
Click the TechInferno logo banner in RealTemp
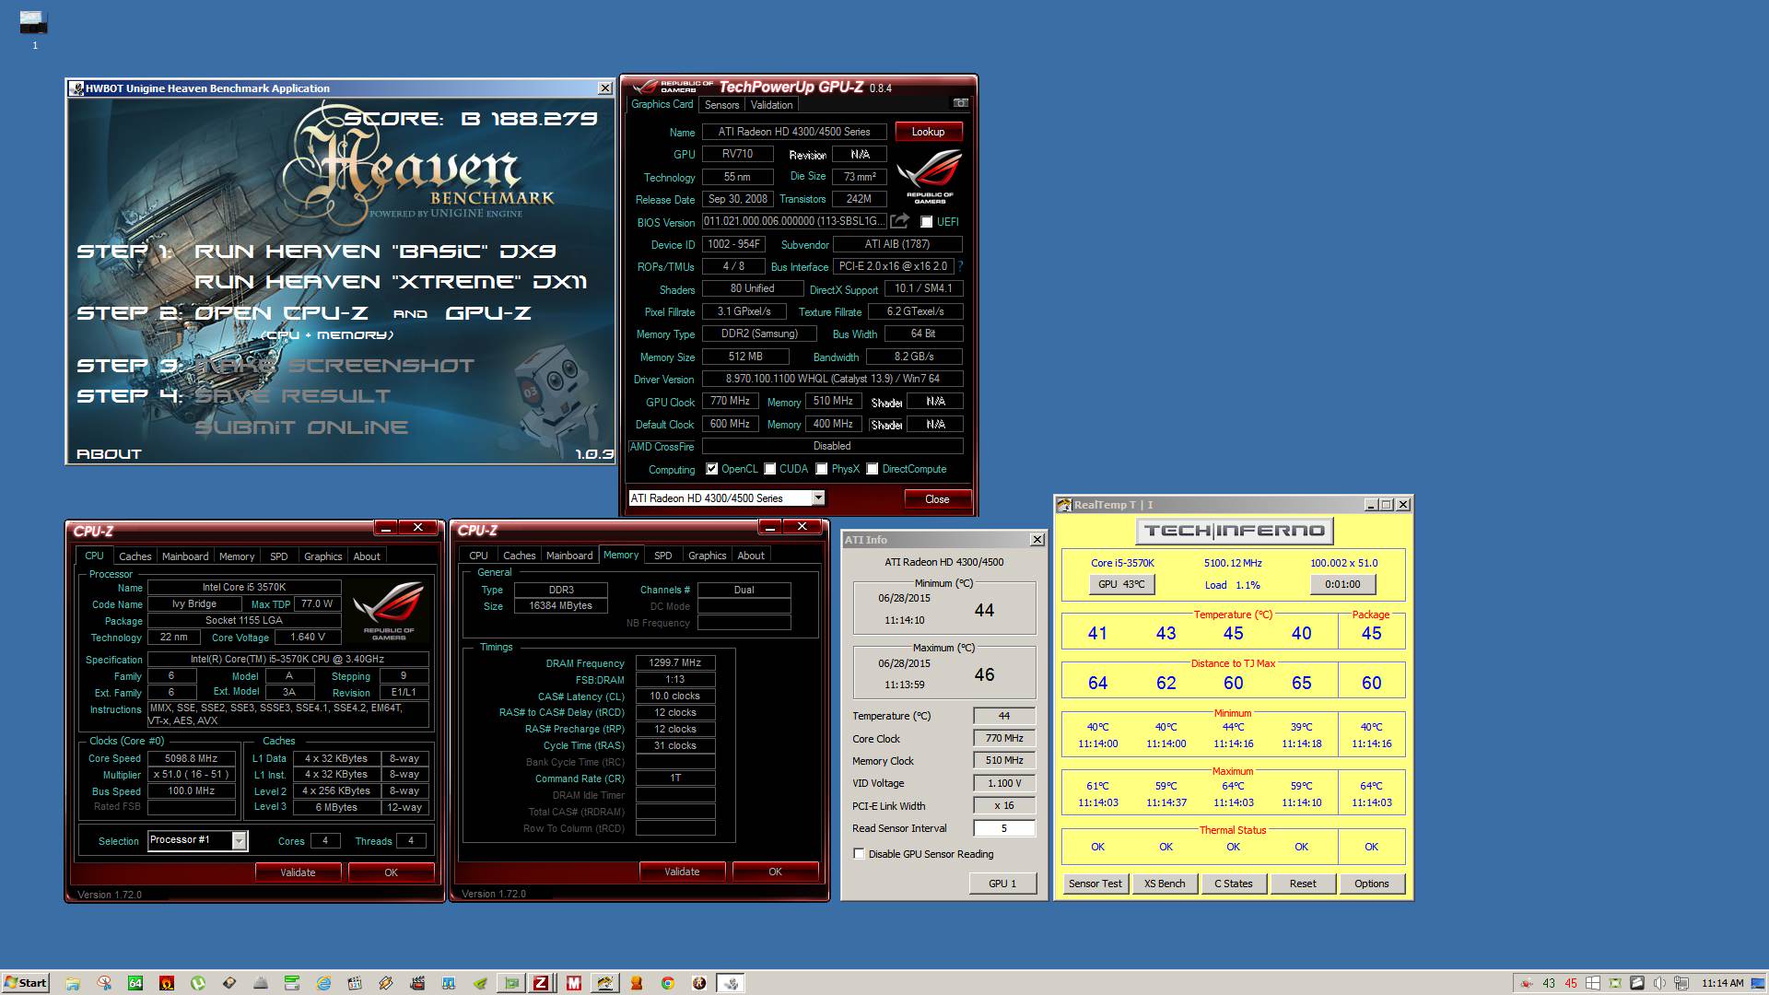[x=1234, y=531]
